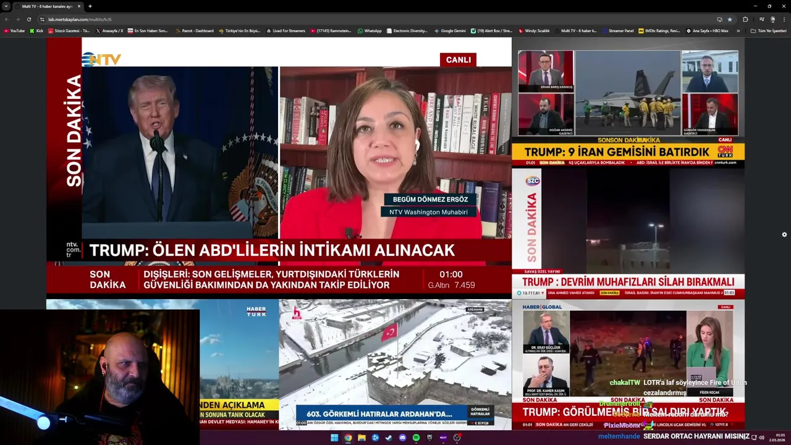Close the Multi TV tab
The height and width of the screenshot is (445, 791).
tap(79, 6)
